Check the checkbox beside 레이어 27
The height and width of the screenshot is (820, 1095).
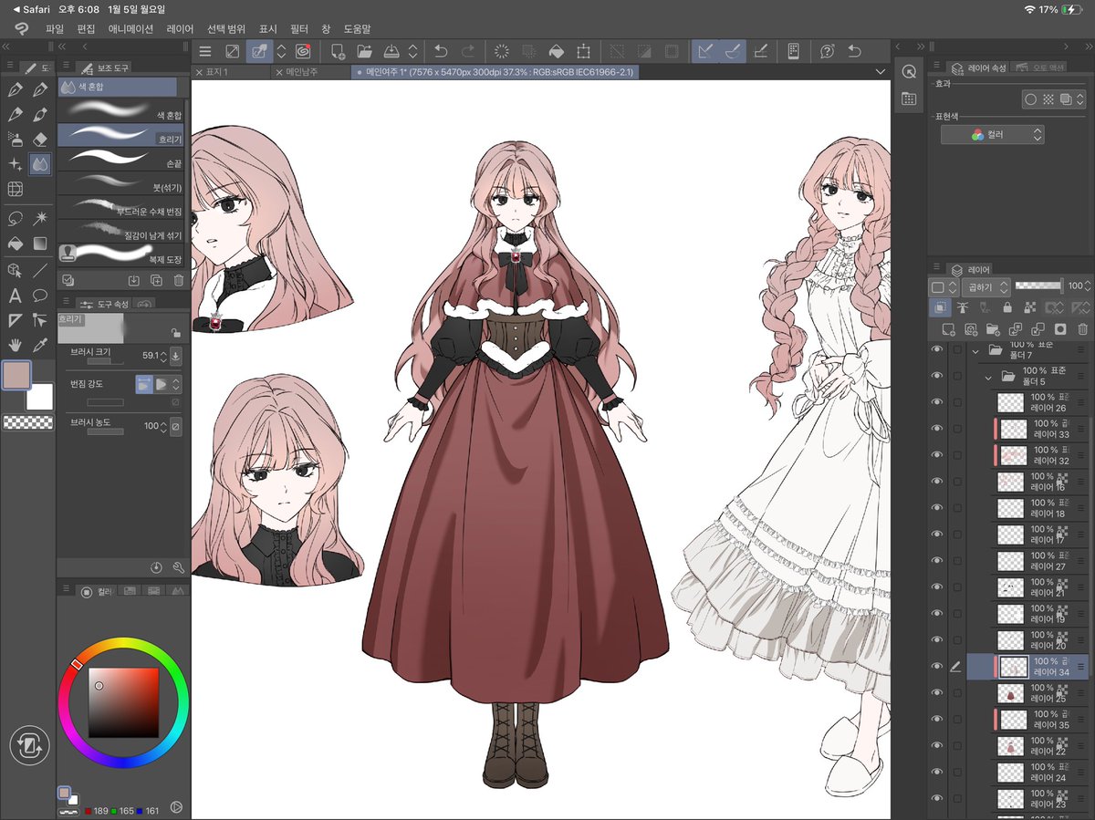tap(956, 561)
